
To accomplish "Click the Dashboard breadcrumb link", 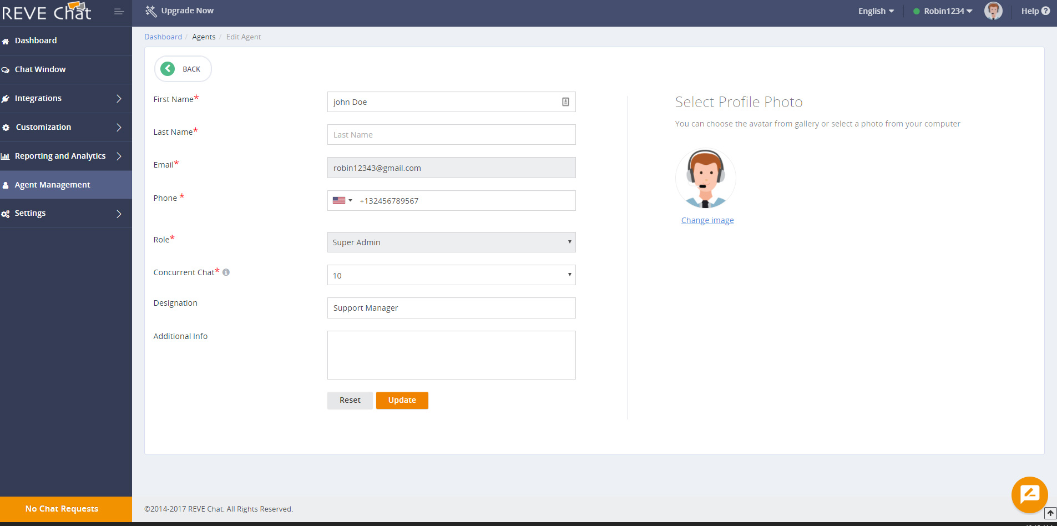I will pyautogui.click(x=163, y=37).
